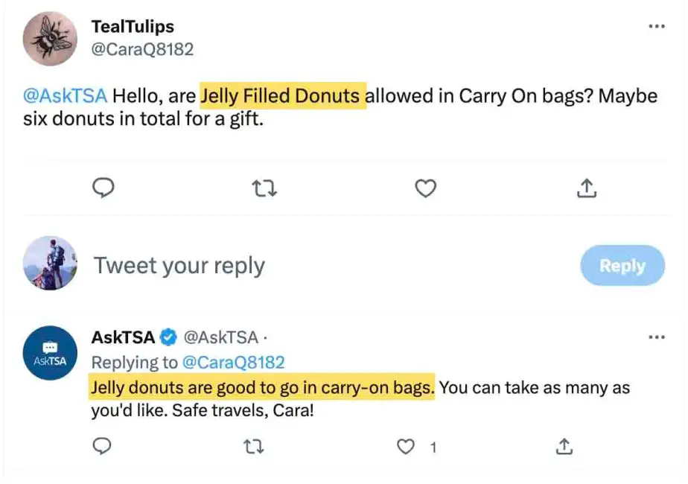Share the TealTulips tweet
Viewport: 688px width, 484px height.
(587, 189)
